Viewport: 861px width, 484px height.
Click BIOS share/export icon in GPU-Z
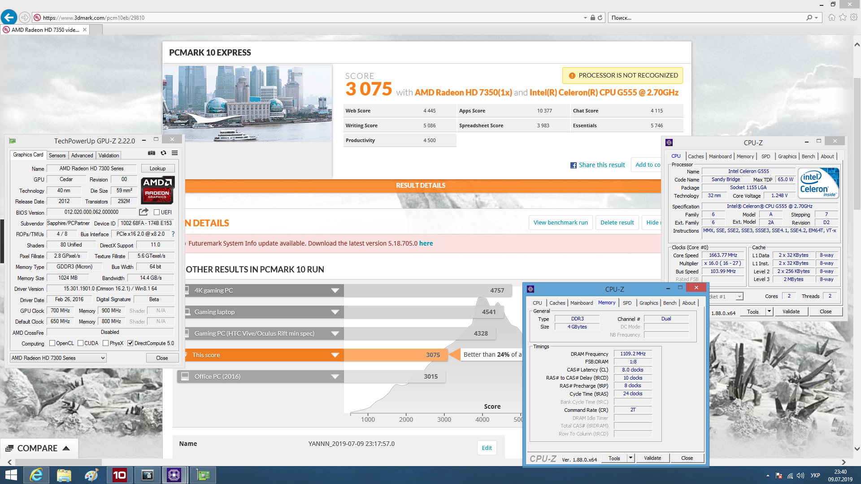pyautogui.click(x=143, y=212)
